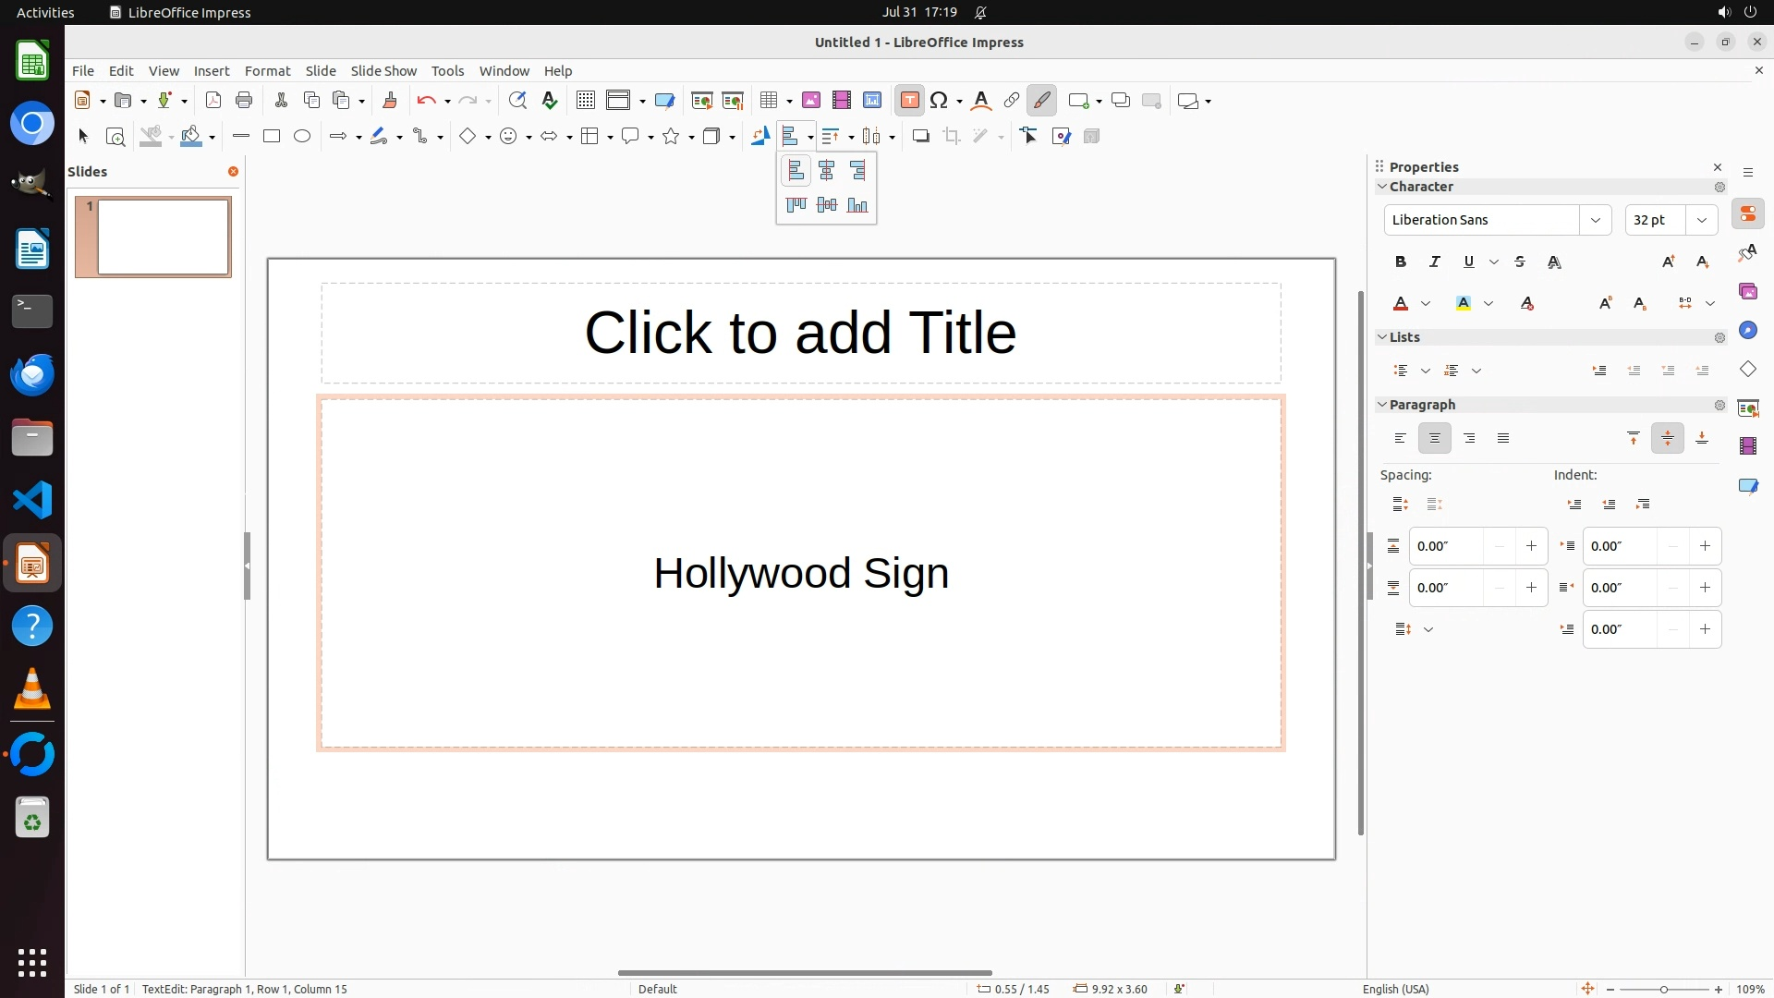Click the Export as PDF icon
Viewport: 1774px width, 998px height.
click(213, 101)
